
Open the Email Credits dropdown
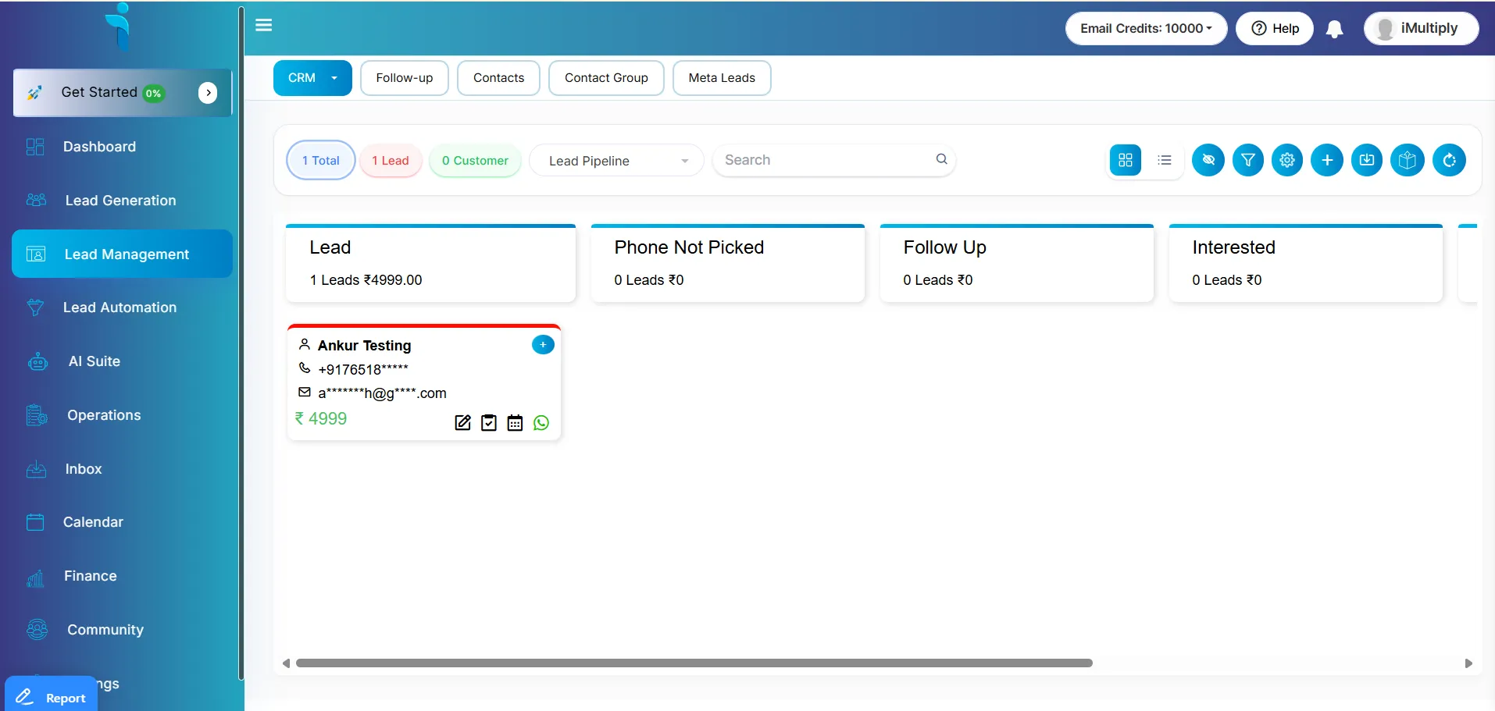1145,29
